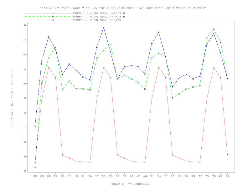Click the x-axis title FHOUR VHHMM:1200>0000

click(130, 184)
